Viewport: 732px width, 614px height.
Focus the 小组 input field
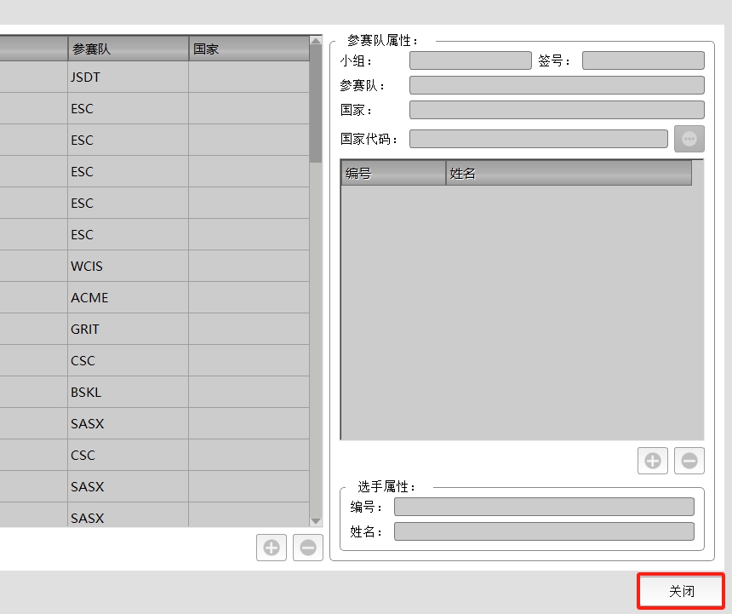[470, 60]
